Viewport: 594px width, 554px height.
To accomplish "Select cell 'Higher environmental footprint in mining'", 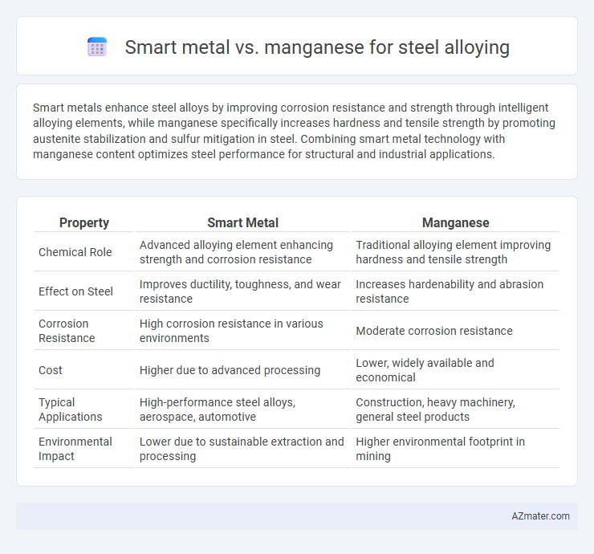I will 455,449.
